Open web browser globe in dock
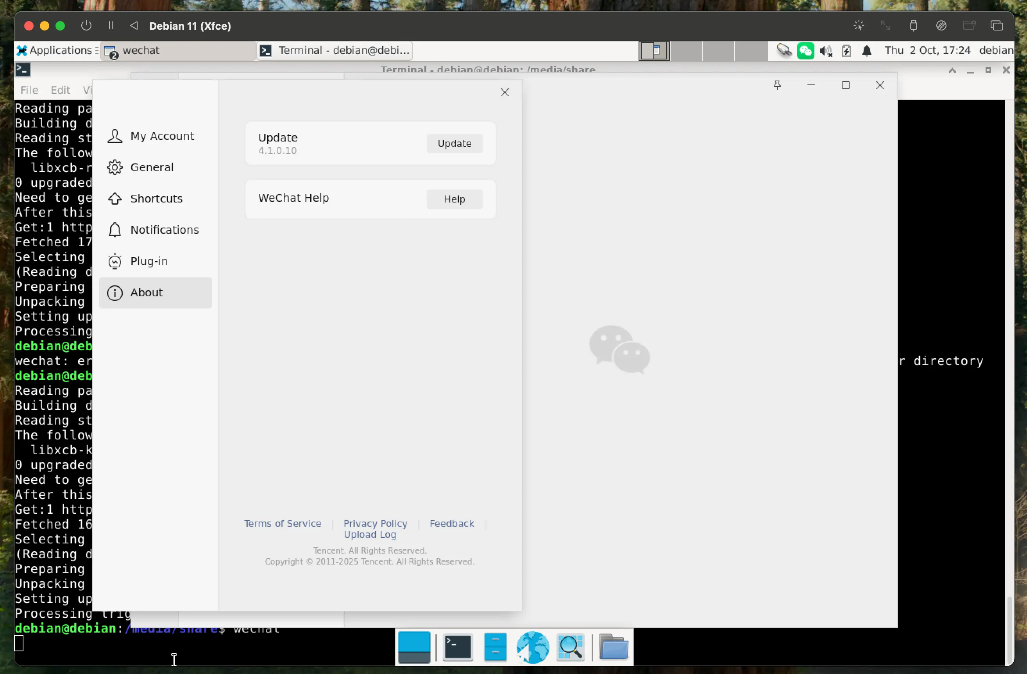Screen dimensions: 1027x674 [533, 647]
